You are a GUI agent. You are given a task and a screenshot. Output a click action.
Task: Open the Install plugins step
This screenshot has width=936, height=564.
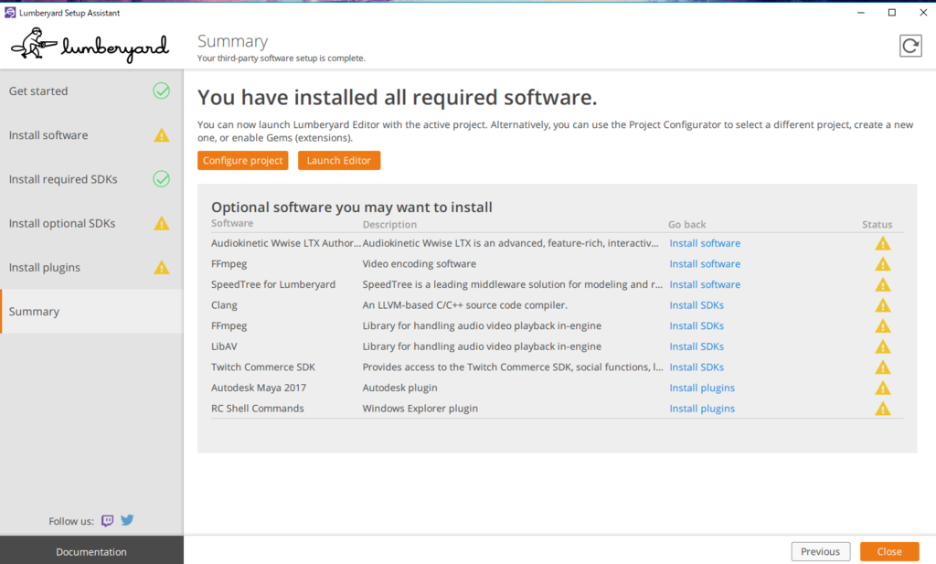(x=91, y=268)
